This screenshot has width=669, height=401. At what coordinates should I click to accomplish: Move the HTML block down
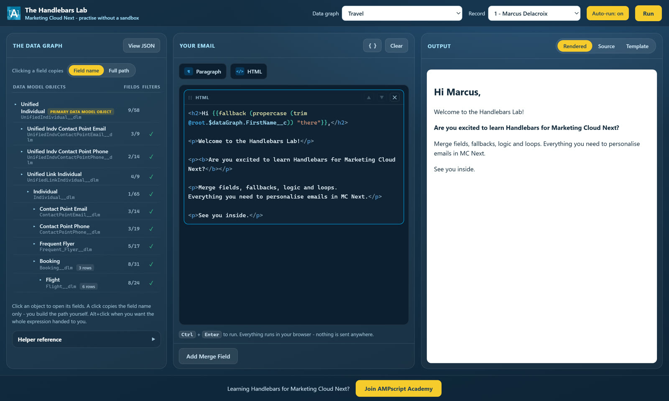click(x=382, y=97)
